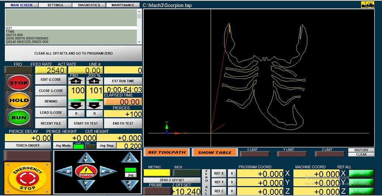The width and height of the screenshot is (382, 196).
Task: Jog Y axis positive with up arrow
Action: pos(86,157)
